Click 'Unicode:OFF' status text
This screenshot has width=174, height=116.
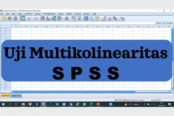tap(156, 100)
